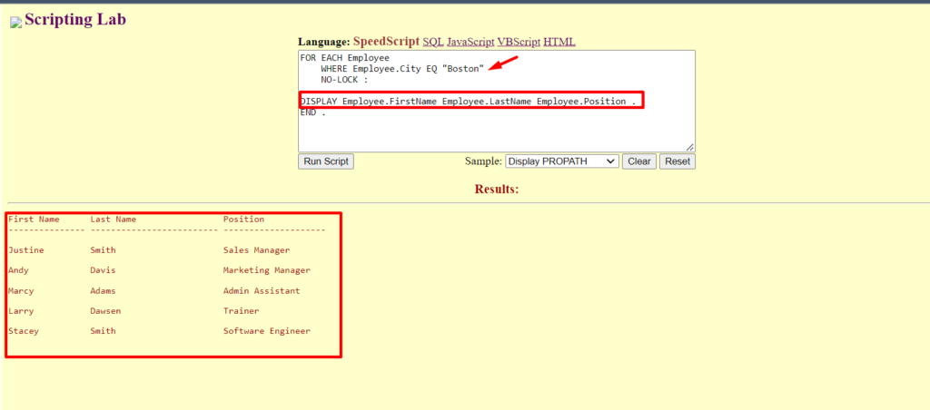930x410 pixels.
Task: Click the Reset button
Action: (x=678, y=161)
